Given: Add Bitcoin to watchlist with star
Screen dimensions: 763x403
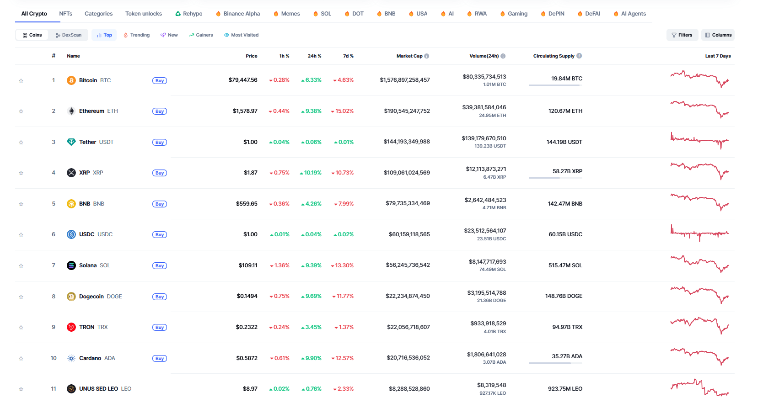Looking at the screenshot, I should pos(21,81).
